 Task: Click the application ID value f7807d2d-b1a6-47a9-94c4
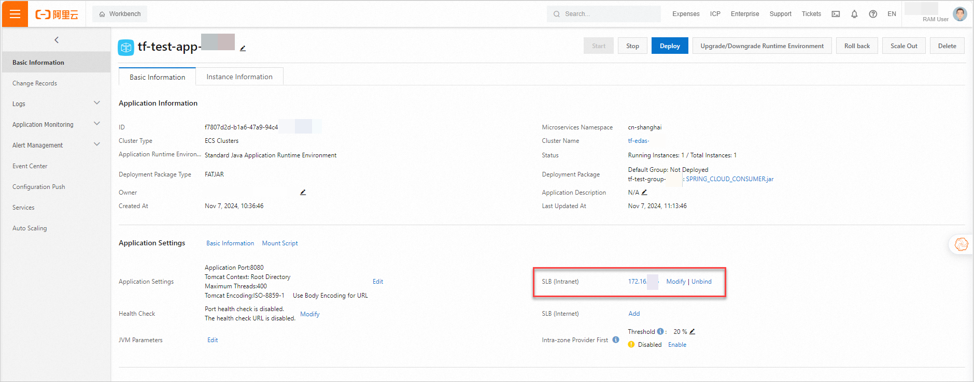pyautogui.click(x=241, y=127)
